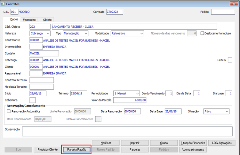Open the Acompanhamento button
Screen dimensions: 240x155
193,150
